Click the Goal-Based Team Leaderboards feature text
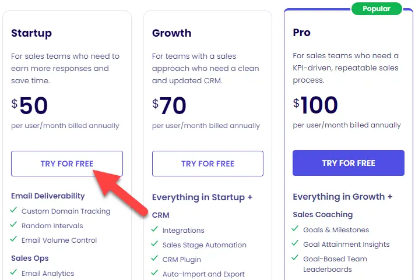The width and height of the screenshot is (415, 280). (335, 264)
